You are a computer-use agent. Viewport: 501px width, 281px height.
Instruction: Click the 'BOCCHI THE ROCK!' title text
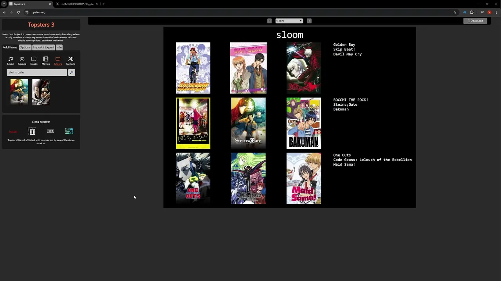point(351,100)
